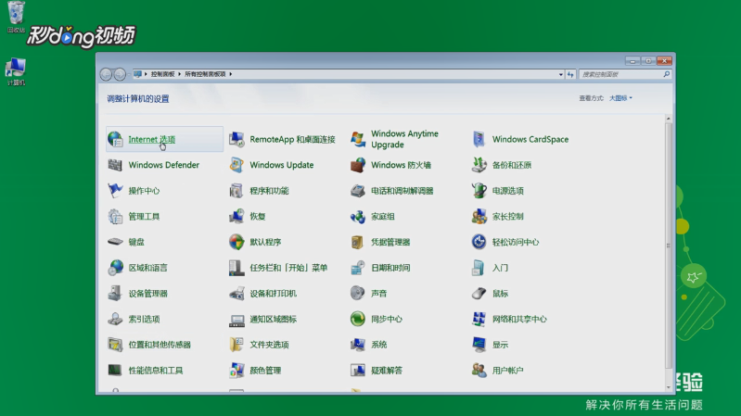The height and width of the screenshot is (416, 741).
Task: Open Windows Anytime Upgrade icon
Action: click(358, 139)
